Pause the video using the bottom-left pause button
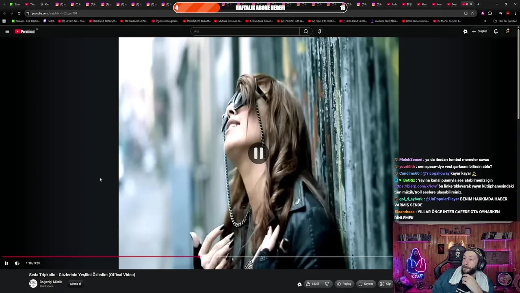 pos(6,263)
